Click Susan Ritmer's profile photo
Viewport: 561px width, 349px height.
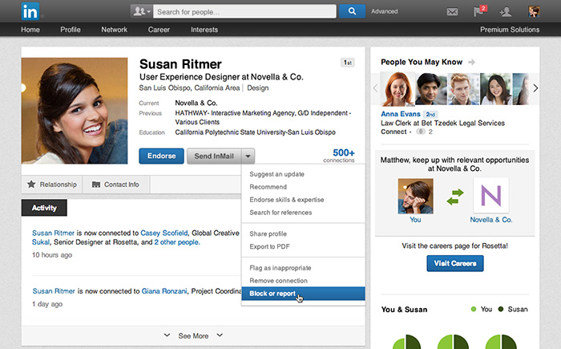pyautogui.click(x=75, y=111)
